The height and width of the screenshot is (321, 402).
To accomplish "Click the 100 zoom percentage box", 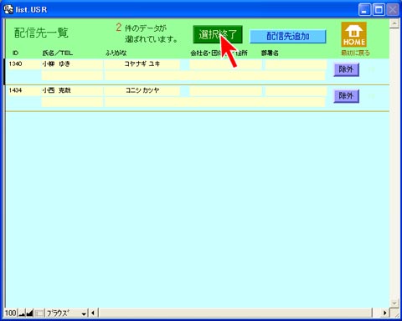I will pos(11,313).
